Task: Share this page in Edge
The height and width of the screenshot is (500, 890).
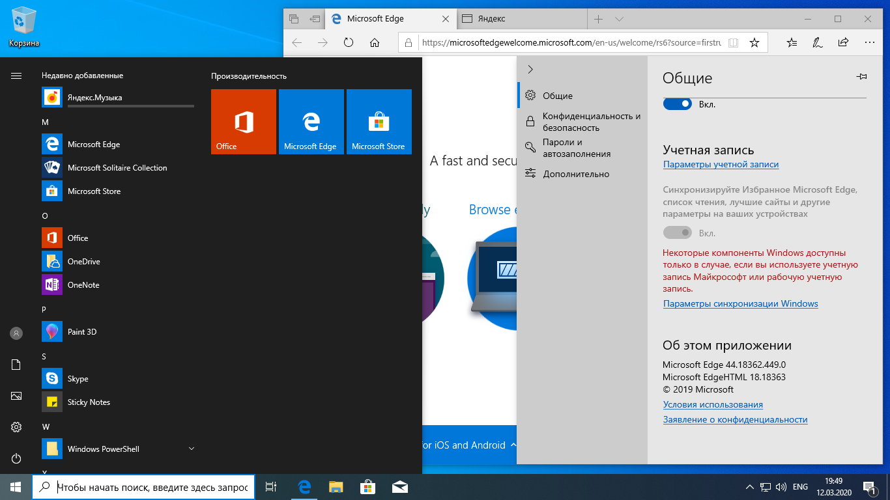Action: click(843, 43)
